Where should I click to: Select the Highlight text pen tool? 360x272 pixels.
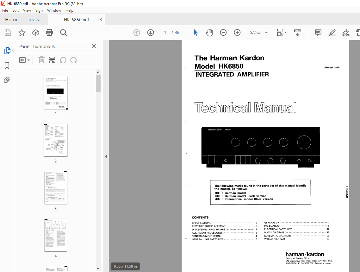332,33
